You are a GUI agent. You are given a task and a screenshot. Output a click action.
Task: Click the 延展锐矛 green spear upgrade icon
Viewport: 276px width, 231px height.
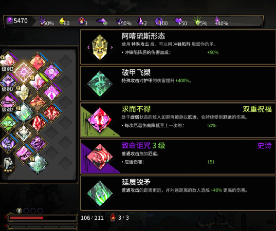tap(100, 193)
